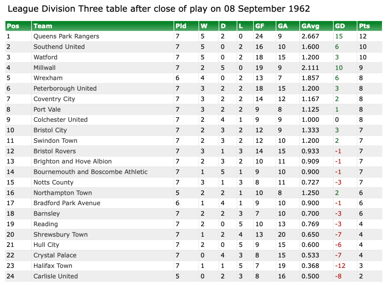Click Brighton and Hove Albion name
This screenshot has width=388, height=285.
pyautogui.click(x=73, y=161)
